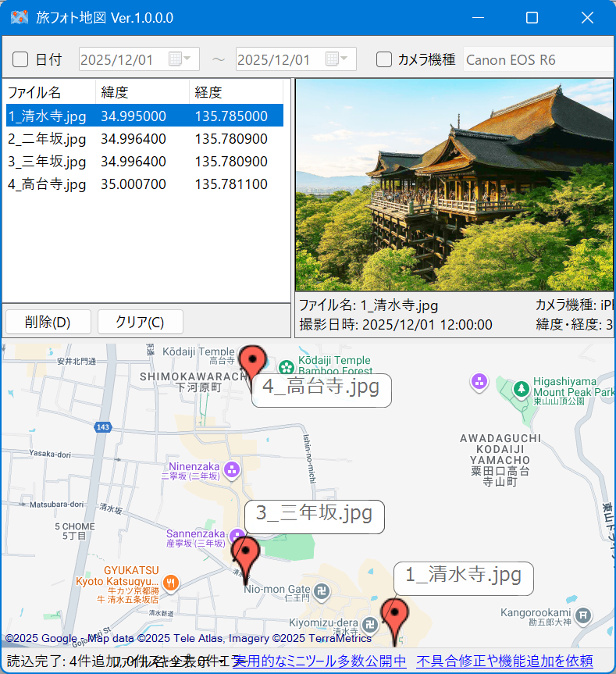Click latitude 34.995000 in the 1_清水寺 row
This screenshot has height=674, width=616.
(x=134, y=116)
